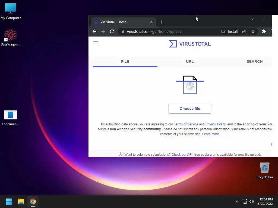The height and width of the screenshot is (208, 278).
Task: Close the VirusTotal - Home tab
Action: tap(151, 22)
